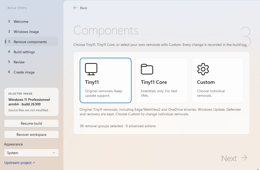The width and height of the screenshot is (260, 170).
Task: Click "Windows 11 Professionnel" selected image text
Action: point(29,100)
